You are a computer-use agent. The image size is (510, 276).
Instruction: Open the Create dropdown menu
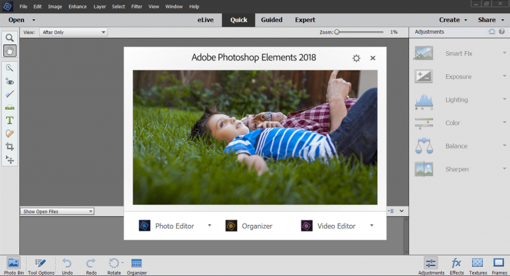click(x=453, y=20)
